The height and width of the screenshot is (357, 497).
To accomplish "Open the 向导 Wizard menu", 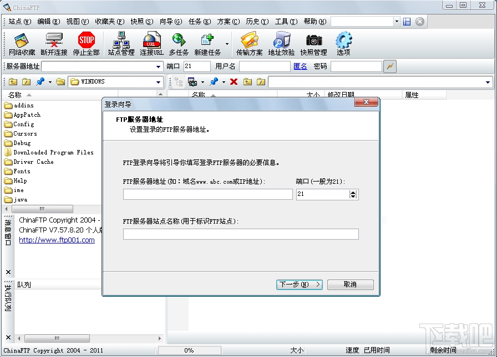I will [x=170, y=21].
